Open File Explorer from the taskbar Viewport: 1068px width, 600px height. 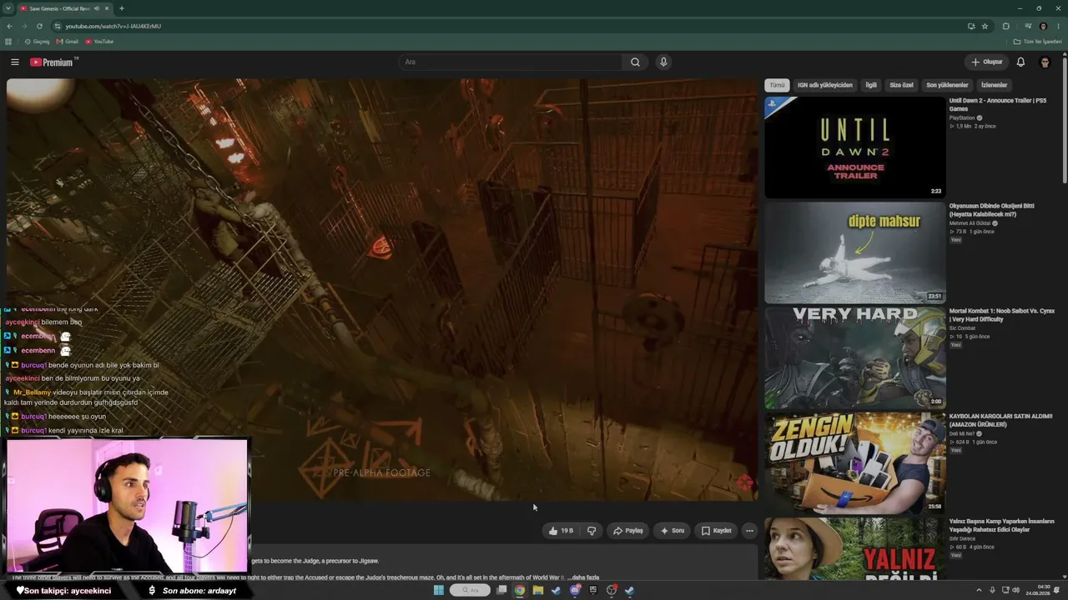[x=538, y=591]
